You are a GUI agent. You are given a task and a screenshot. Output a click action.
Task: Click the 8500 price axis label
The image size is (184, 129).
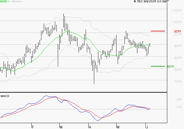(x=178, y=58)
